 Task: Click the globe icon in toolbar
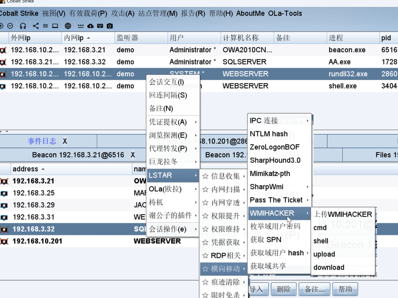click(x=68, y=26)
